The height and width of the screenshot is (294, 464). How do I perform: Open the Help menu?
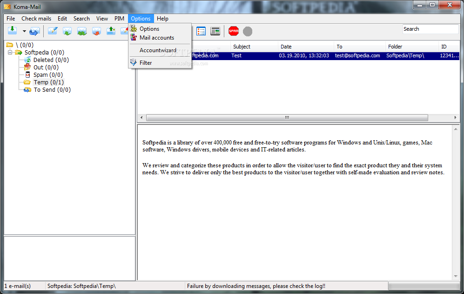point(162,18)
